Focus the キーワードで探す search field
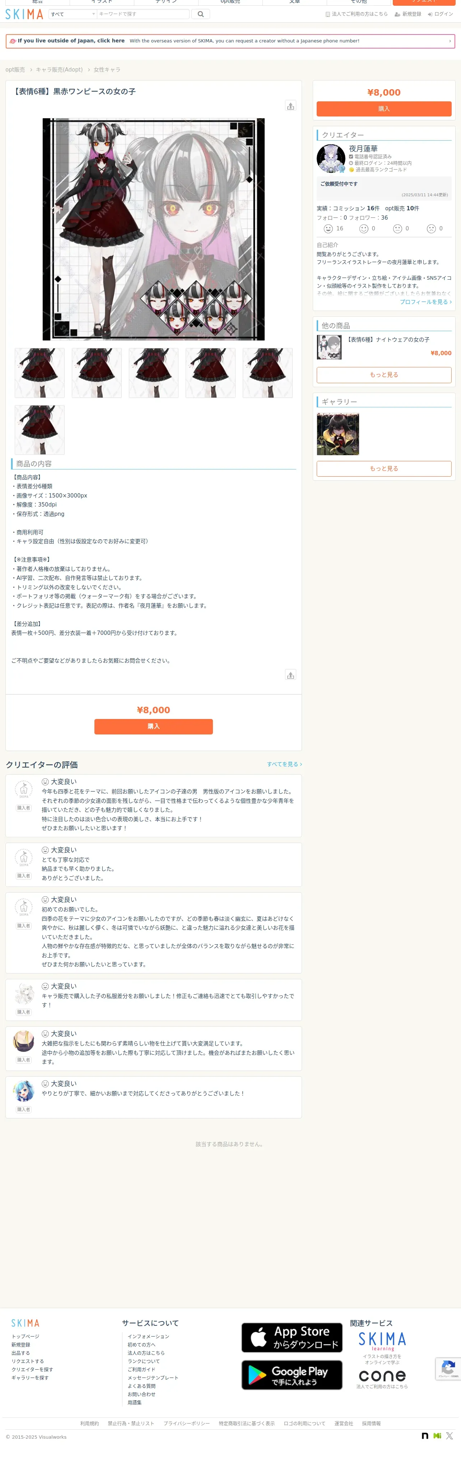The height and width of the screenshot is (1466, 461). (143, 14)
